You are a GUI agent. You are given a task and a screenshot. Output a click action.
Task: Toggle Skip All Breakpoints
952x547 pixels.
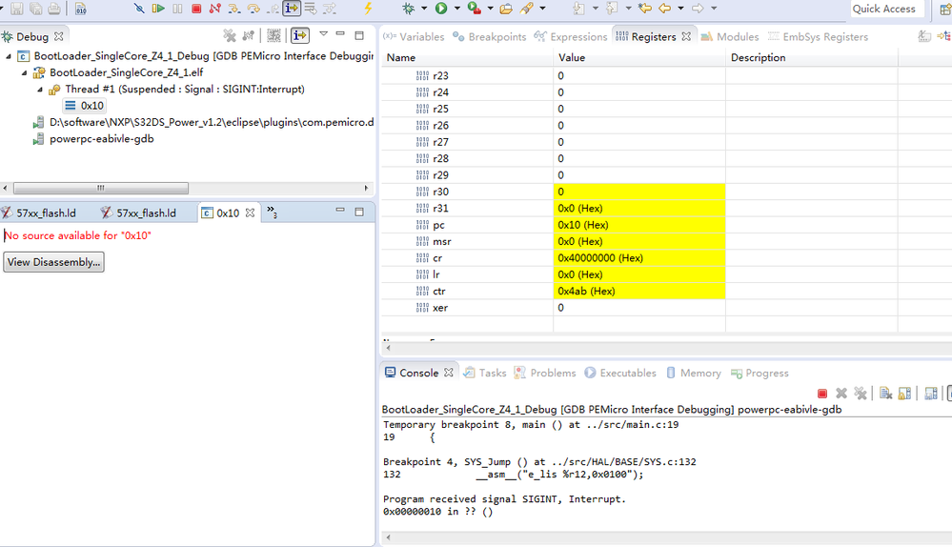[x=139, y=9]
